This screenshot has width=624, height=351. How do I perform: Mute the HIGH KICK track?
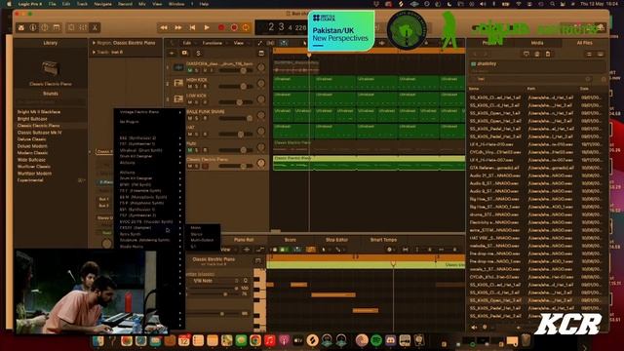pyautogui.click(x=190, y=87)
